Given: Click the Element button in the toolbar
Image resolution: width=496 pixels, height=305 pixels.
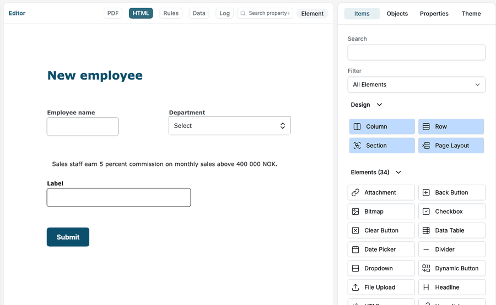Looking at the screenshot, I should click(312, 14).
